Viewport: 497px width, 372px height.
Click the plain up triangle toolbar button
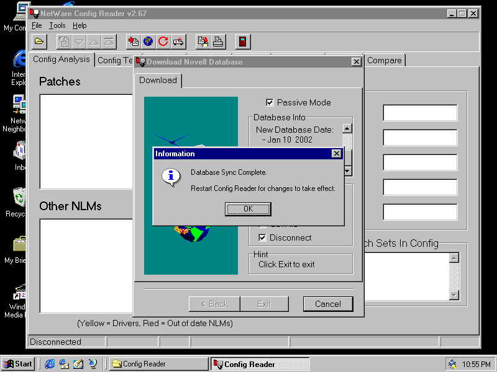click(x=94, y=42)
